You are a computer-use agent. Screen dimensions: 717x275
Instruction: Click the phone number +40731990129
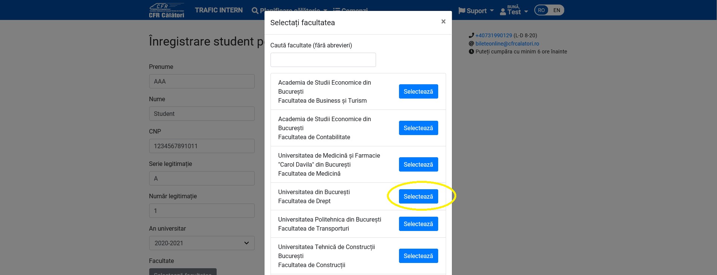[x=494, y=35]
